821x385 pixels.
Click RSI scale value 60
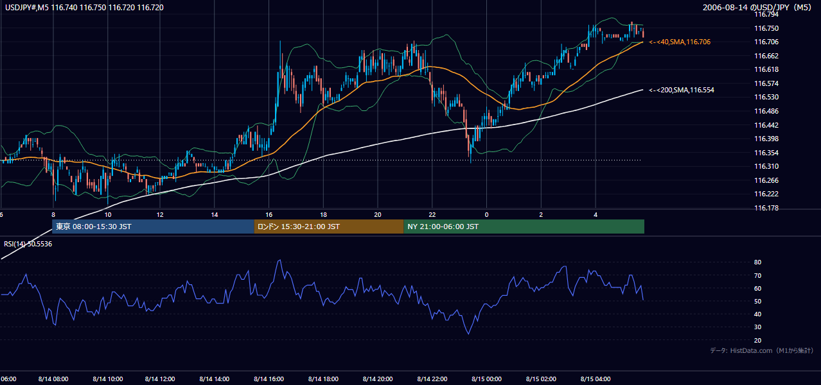pos(757,288)
